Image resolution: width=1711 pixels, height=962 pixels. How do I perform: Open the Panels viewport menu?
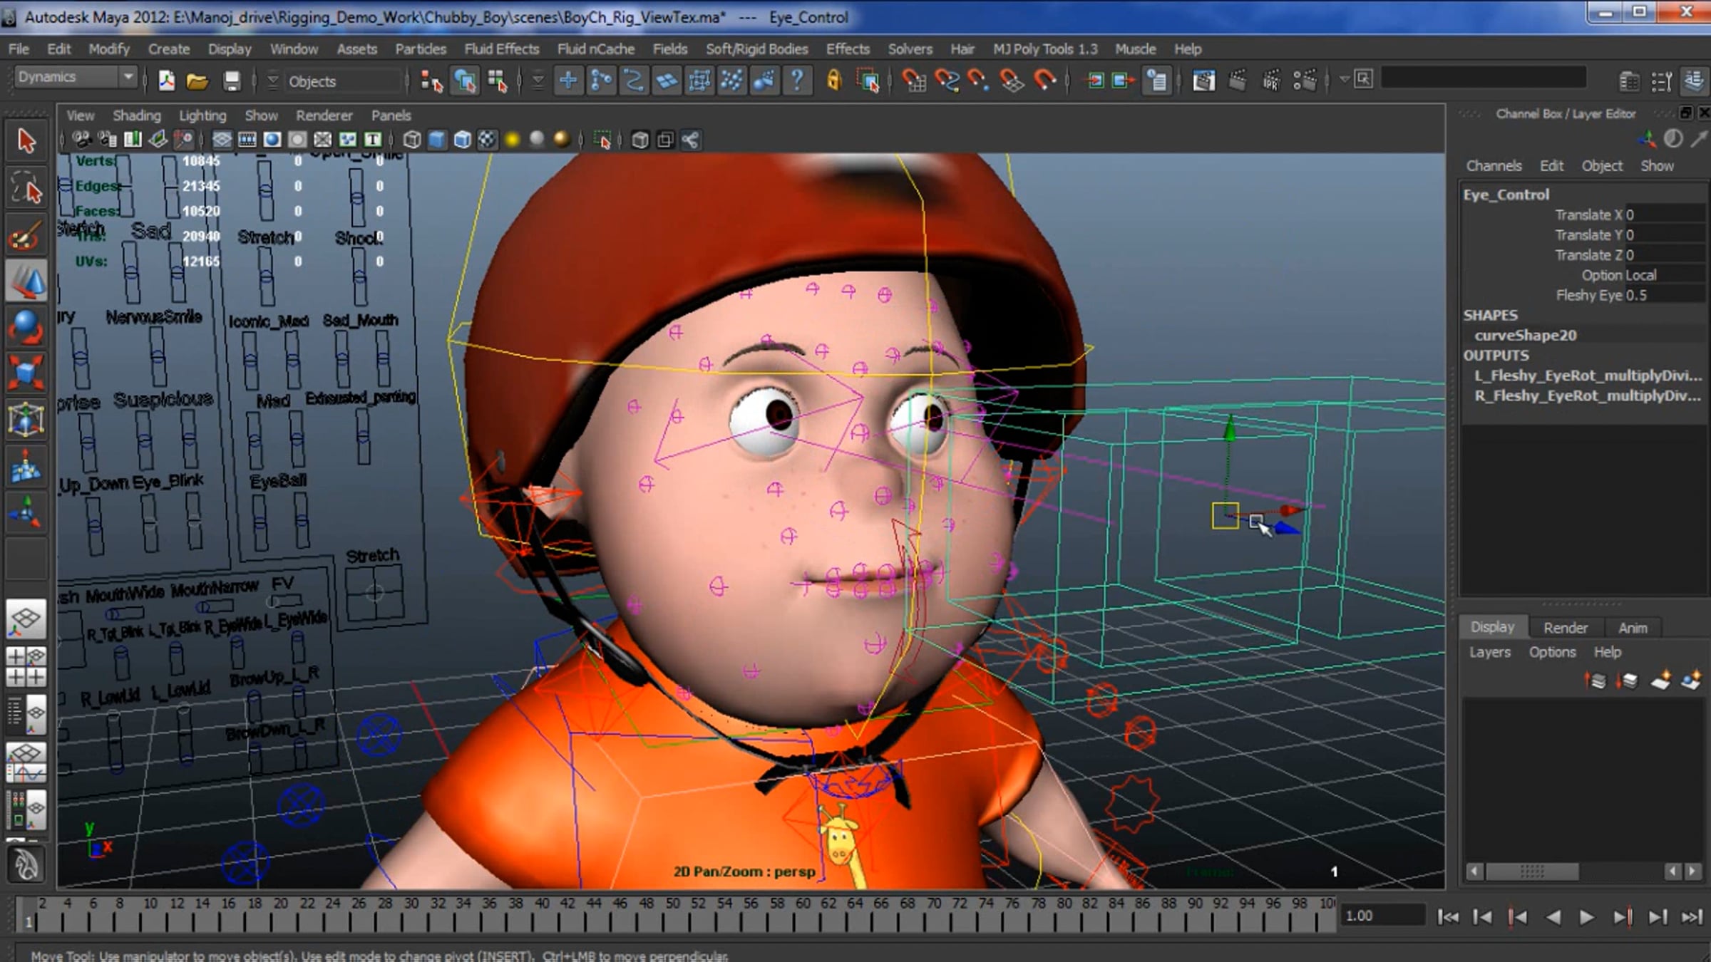point(391,115)
